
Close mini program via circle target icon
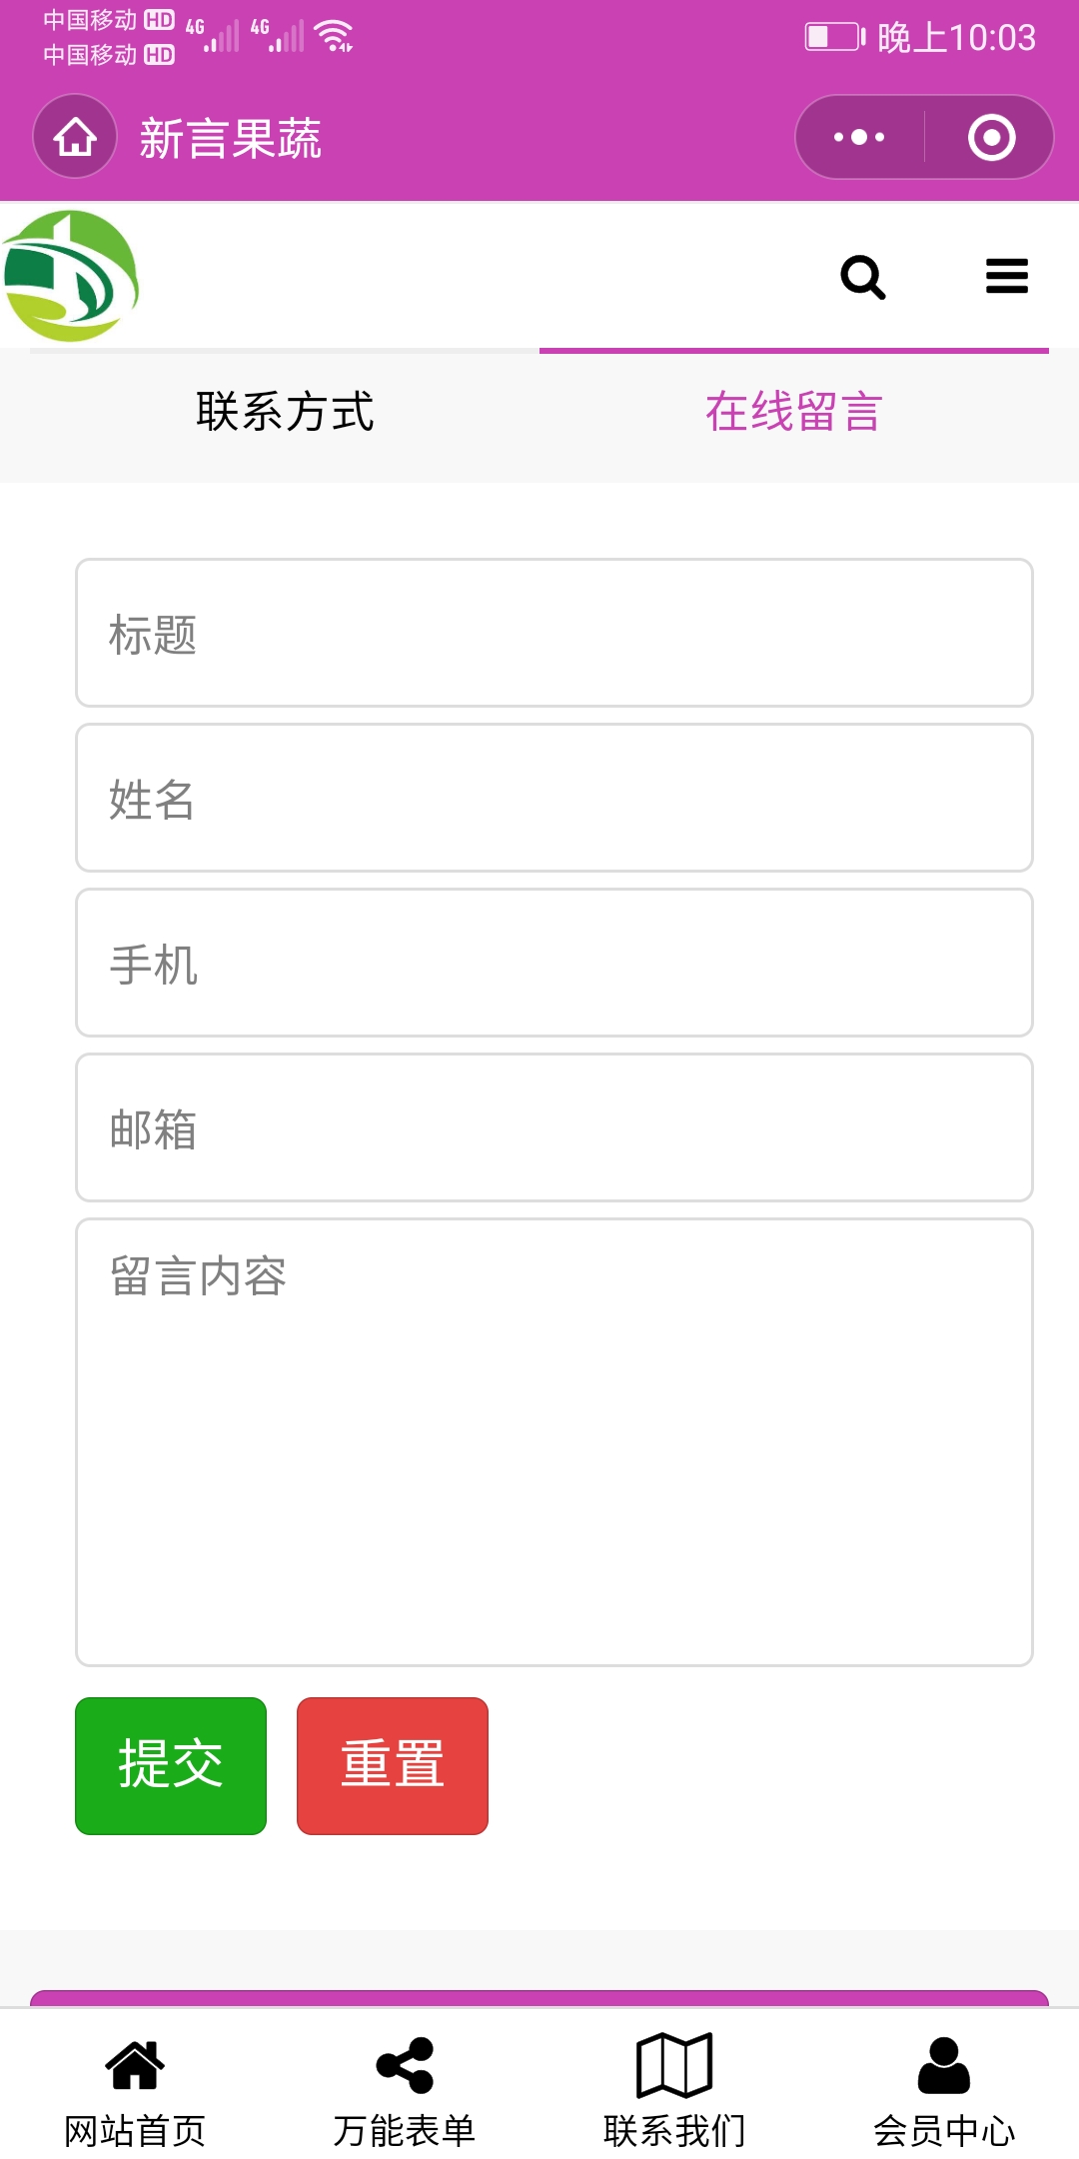pyautogui.click(x=991, y=137)
